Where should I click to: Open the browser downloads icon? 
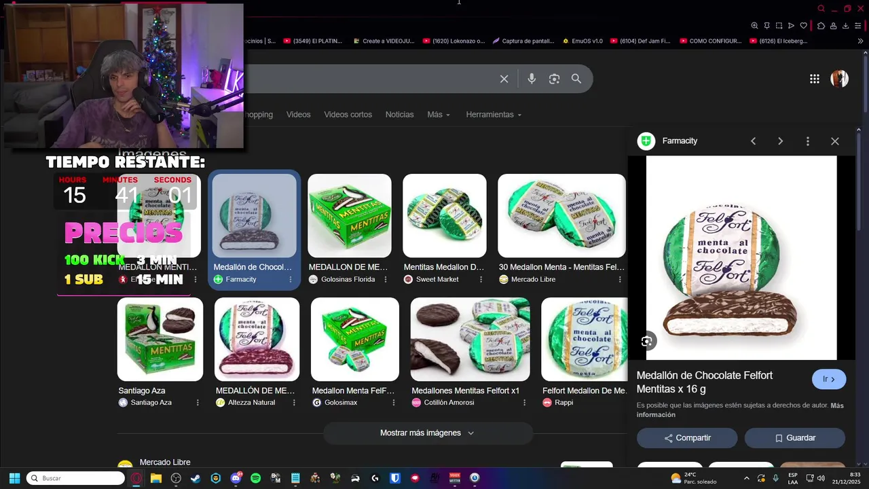(845, 26)
